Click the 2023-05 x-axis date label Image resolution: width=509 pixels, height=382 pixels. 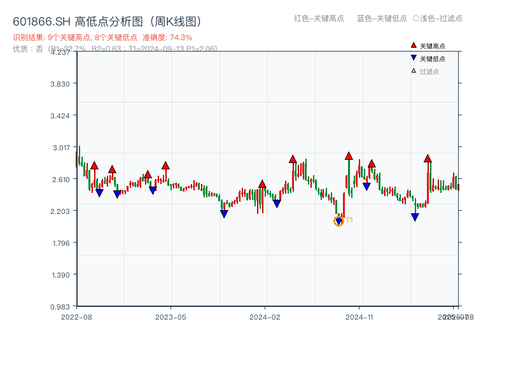(x=171, y=316)
